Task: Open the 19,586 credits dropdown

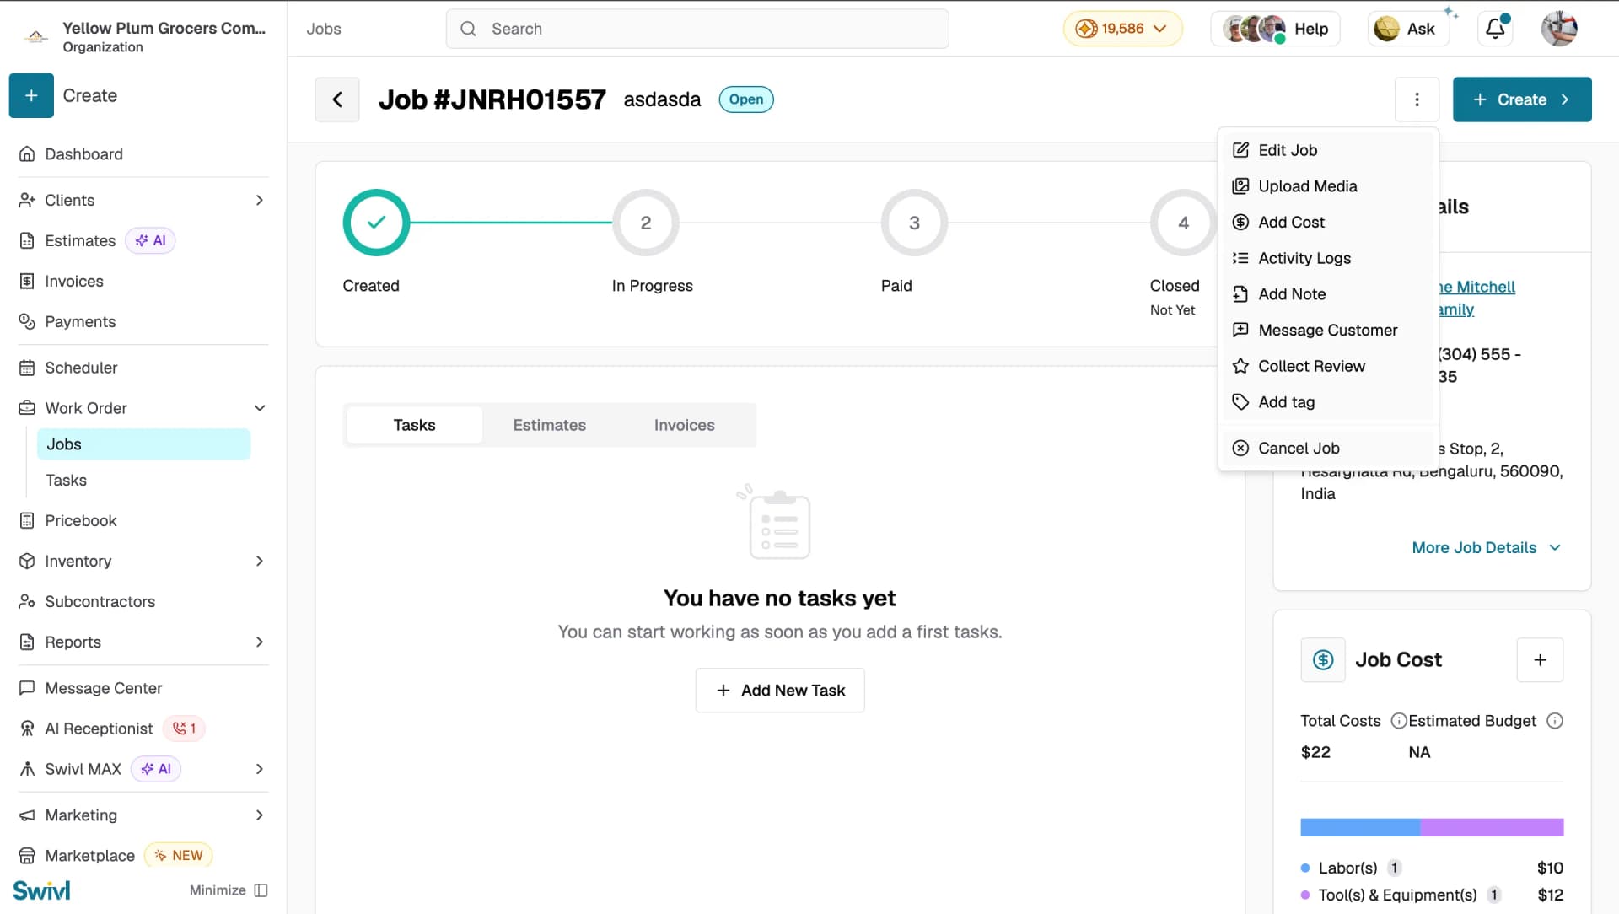Action: point(1122,29)
